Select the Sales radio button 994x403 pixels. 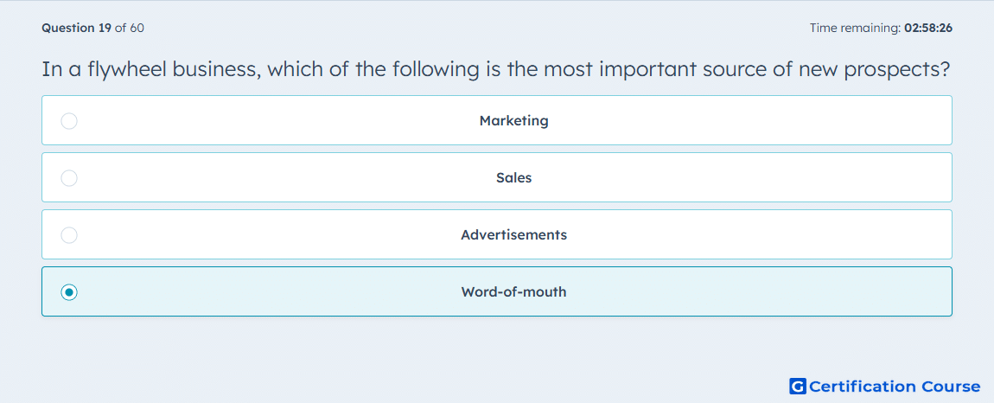tap(69, 177)
